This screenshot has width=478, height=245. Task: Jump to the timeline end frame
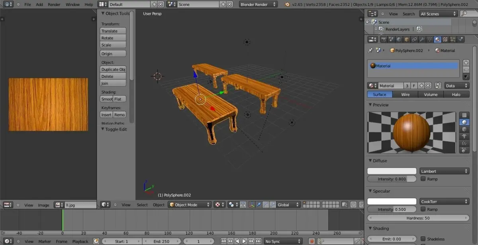click(x=258, y=241)
